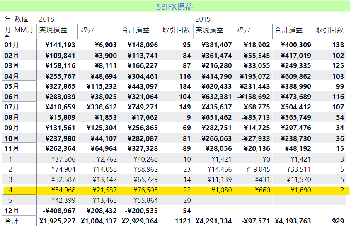351x228 pixels.
Task: Click cell ¥4,291,334 realized total
Action: pyautogui.click(x=213, y=221)
